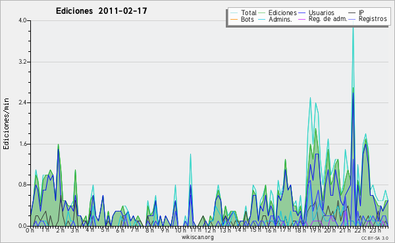Click the y-axis value 3.2
The height and width of the screenshot is (243, 395).
pyautogui.click(x=22, y=62)
